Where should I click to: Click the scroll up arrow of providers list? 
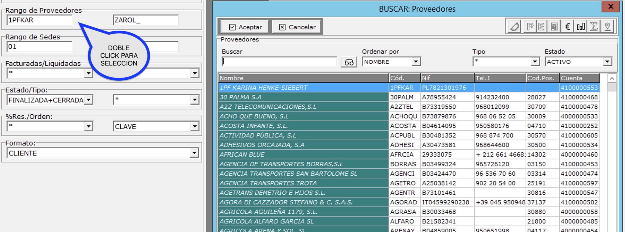pyautogui.click(x=612, y=78)
